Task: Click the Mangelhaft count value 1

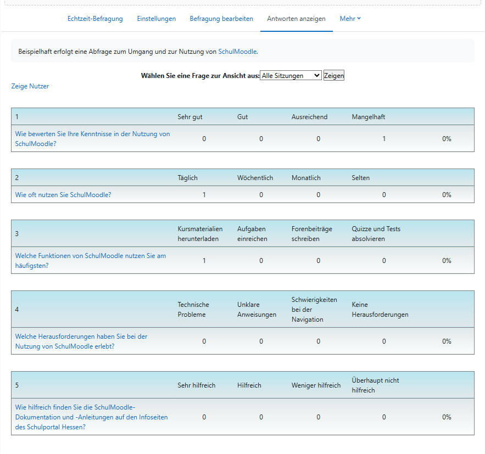Action: tap(384, 139)
